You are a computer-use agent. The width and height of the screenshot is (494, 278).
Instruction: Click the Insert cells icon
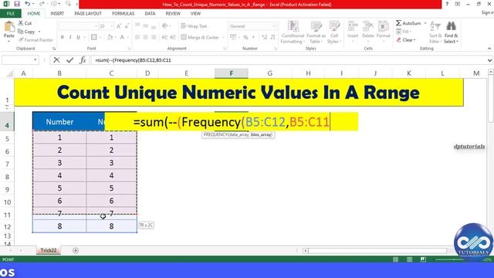[x=353, y=30]
